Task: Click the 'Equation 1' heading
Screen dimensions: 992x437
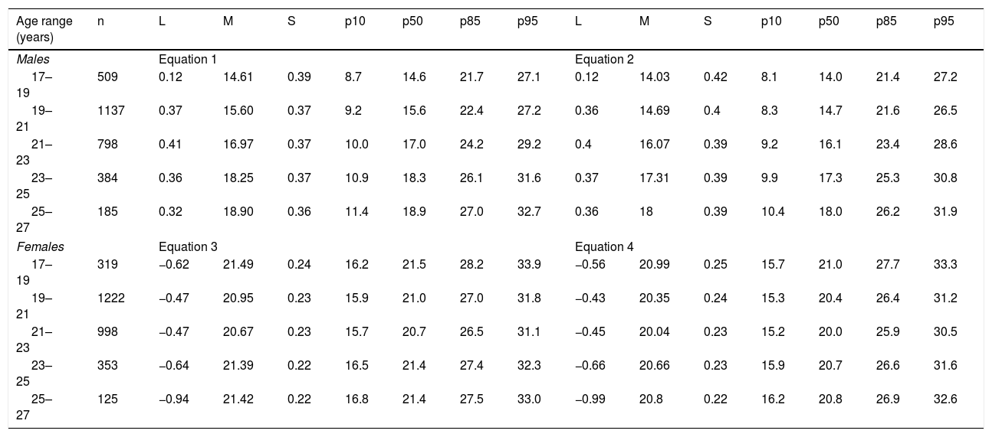Action: (x=188, y=59)
